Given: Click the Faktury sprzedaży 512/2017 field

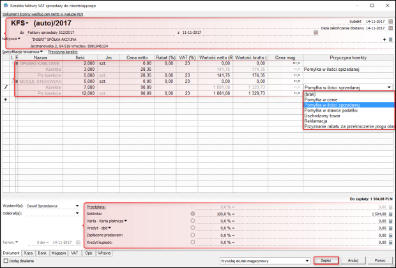Looking at the screenshot, I should tap(101, 33).
